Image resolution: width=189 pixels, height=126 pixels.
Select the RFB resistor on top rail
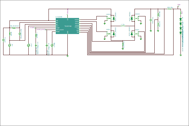(x=169, y=9)
